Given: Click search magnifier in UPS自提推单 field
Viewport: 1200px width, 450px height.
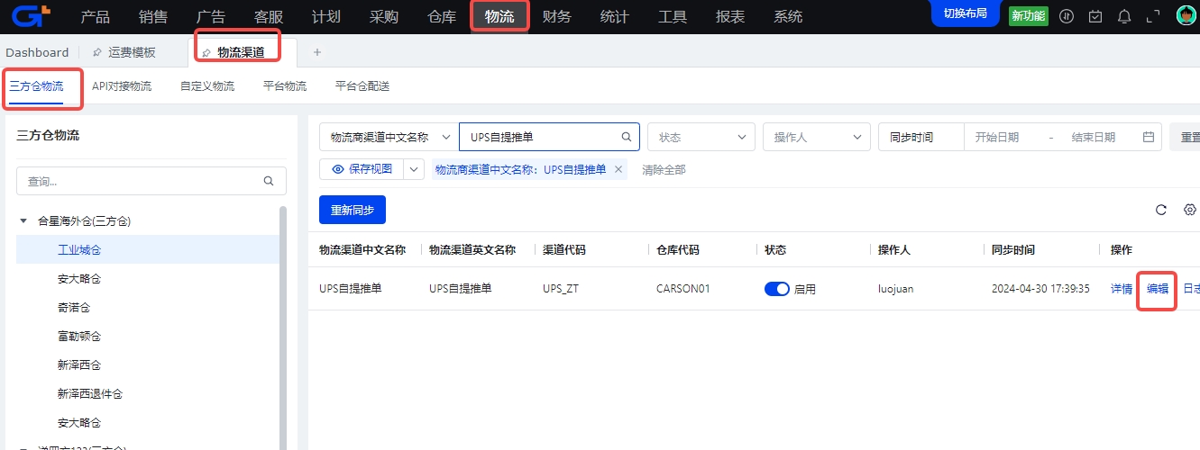Looking at the screenshot, I should click(x=626, y=137).
